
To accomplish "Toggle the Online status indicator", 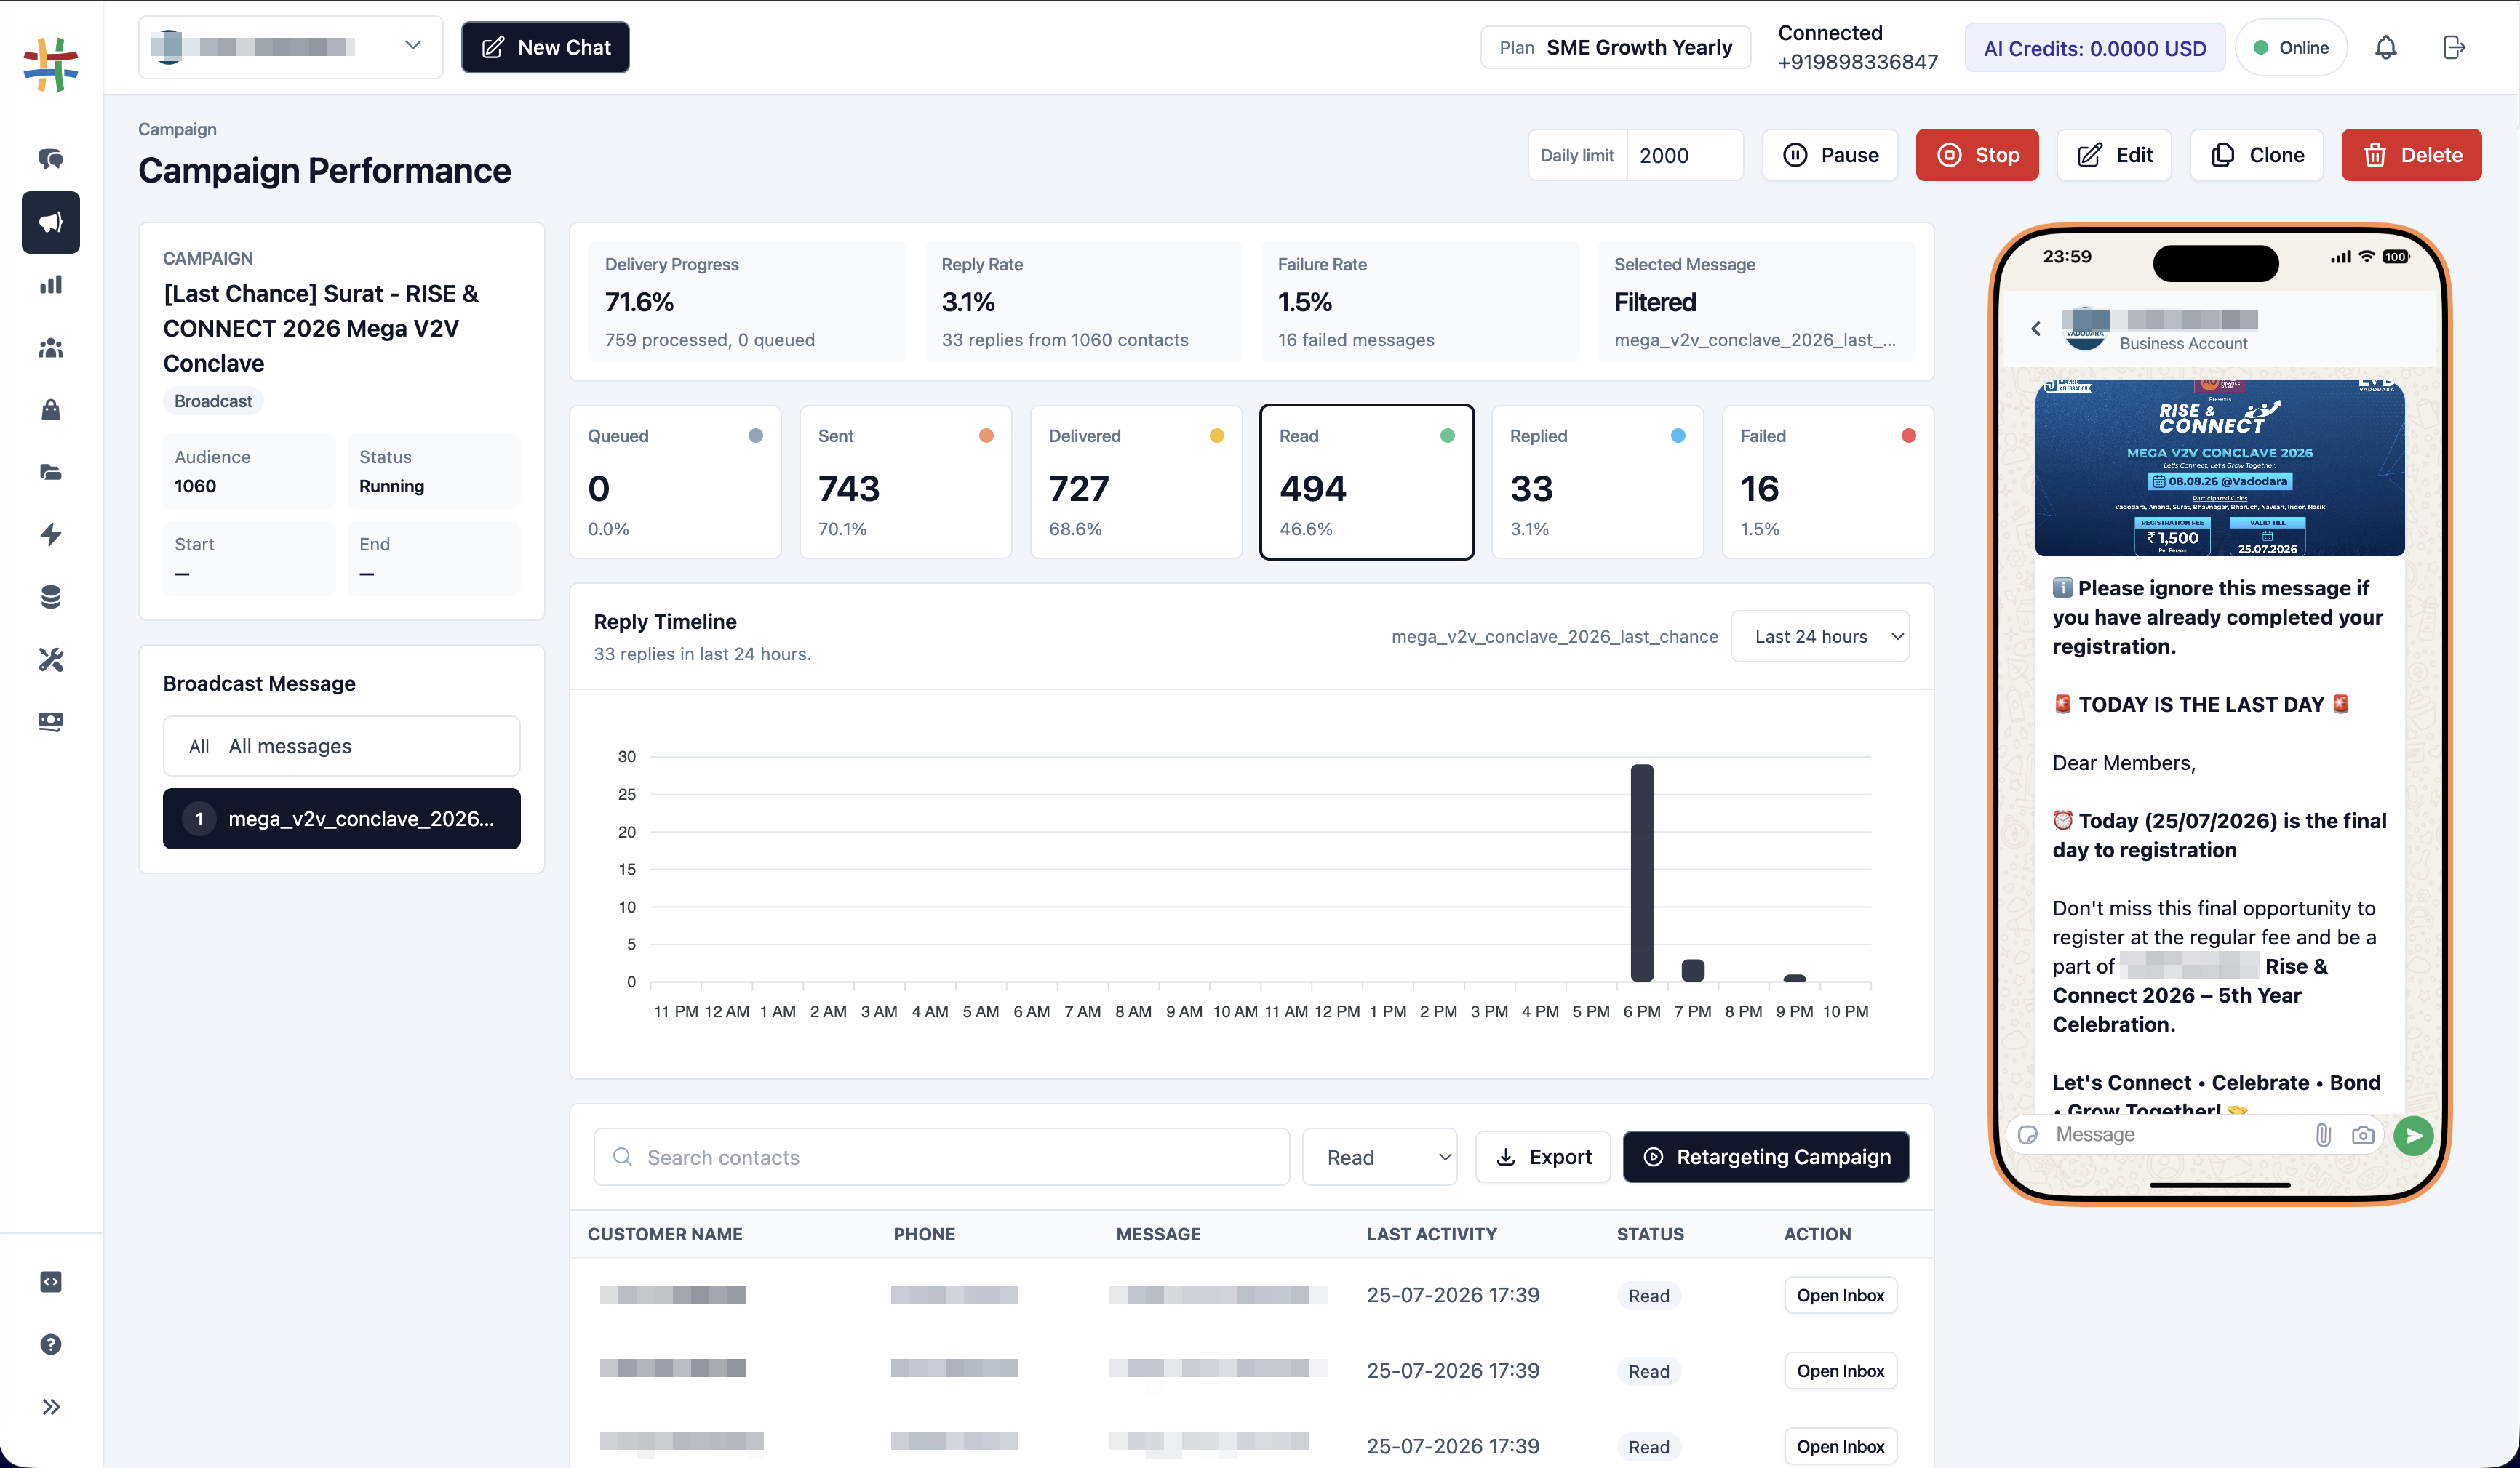I will pos(2290,48).
